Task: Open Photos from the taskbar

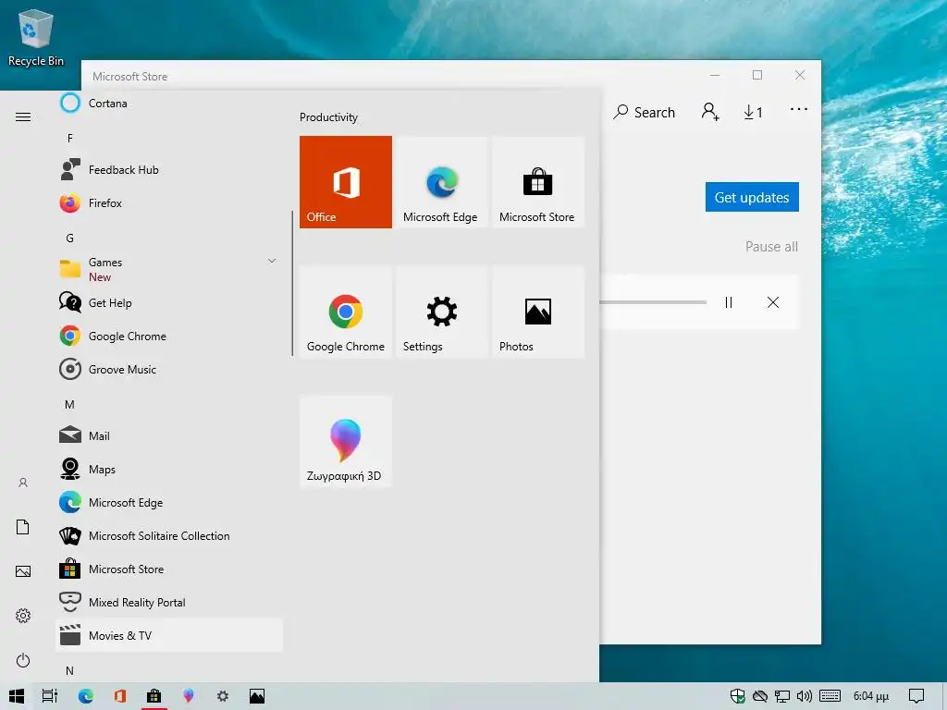Action: pyautogui.click(x=257, y=696)
